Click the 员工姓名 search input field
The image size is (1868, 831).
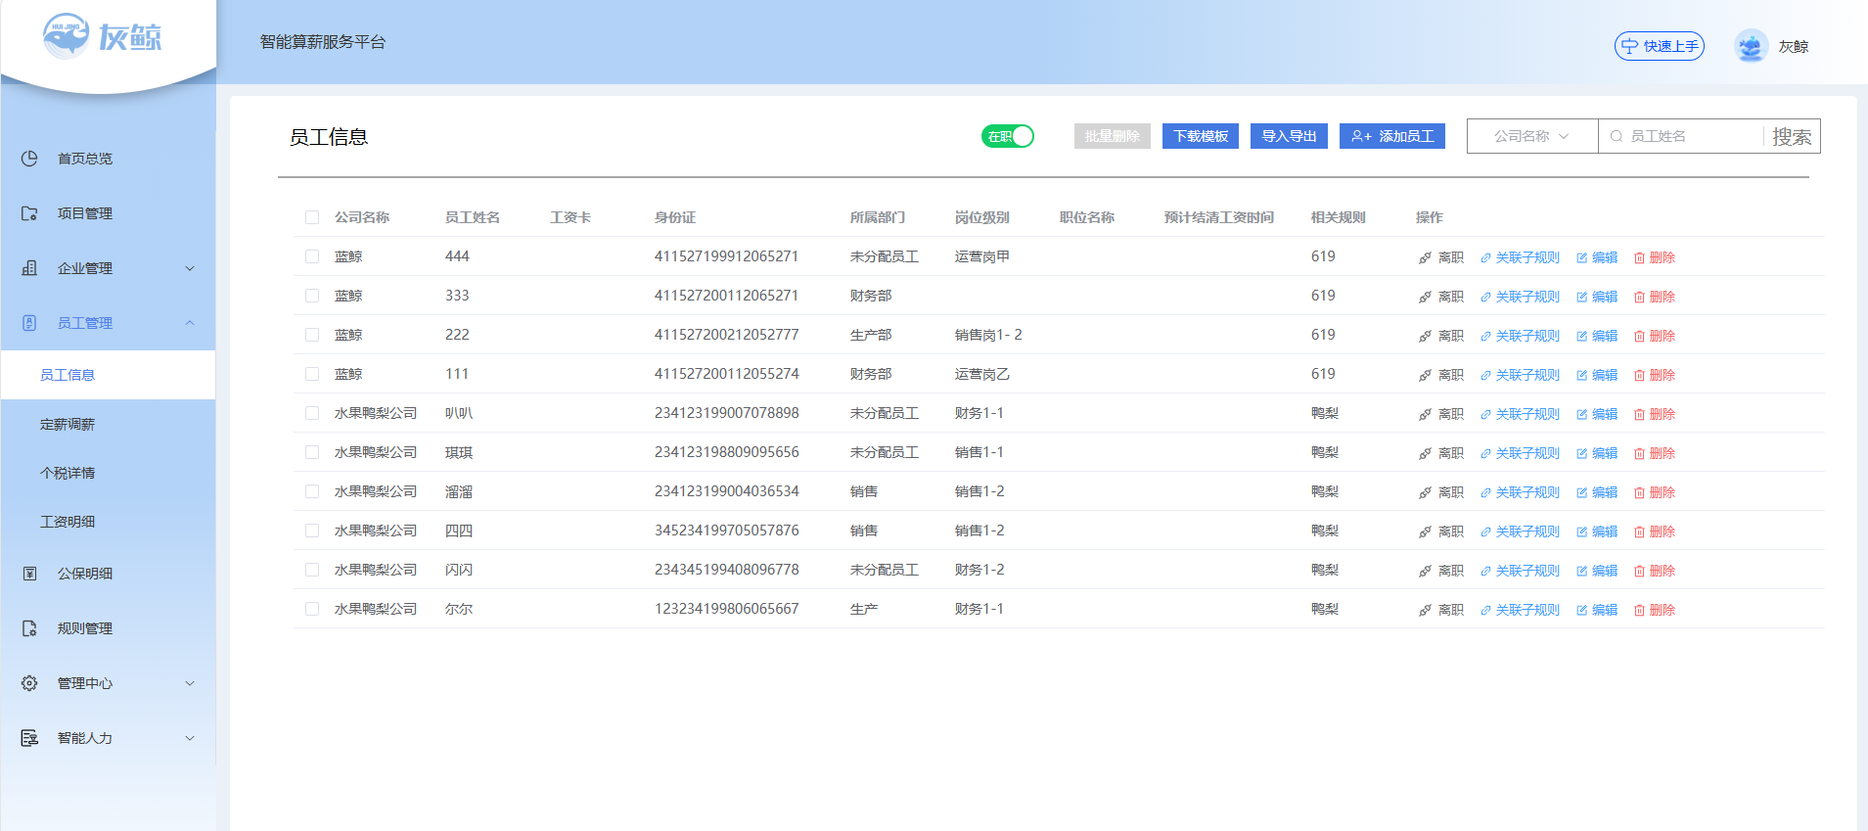[1681, 136]
